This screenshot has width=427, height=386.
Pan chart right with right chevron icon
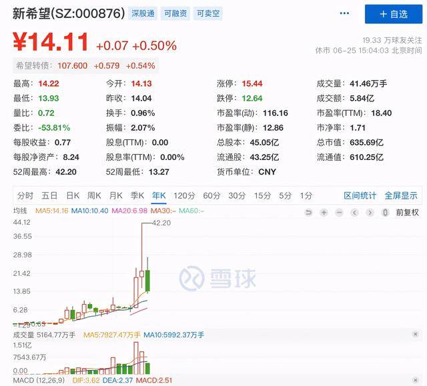pyautogui.click(x=370, y=212)
